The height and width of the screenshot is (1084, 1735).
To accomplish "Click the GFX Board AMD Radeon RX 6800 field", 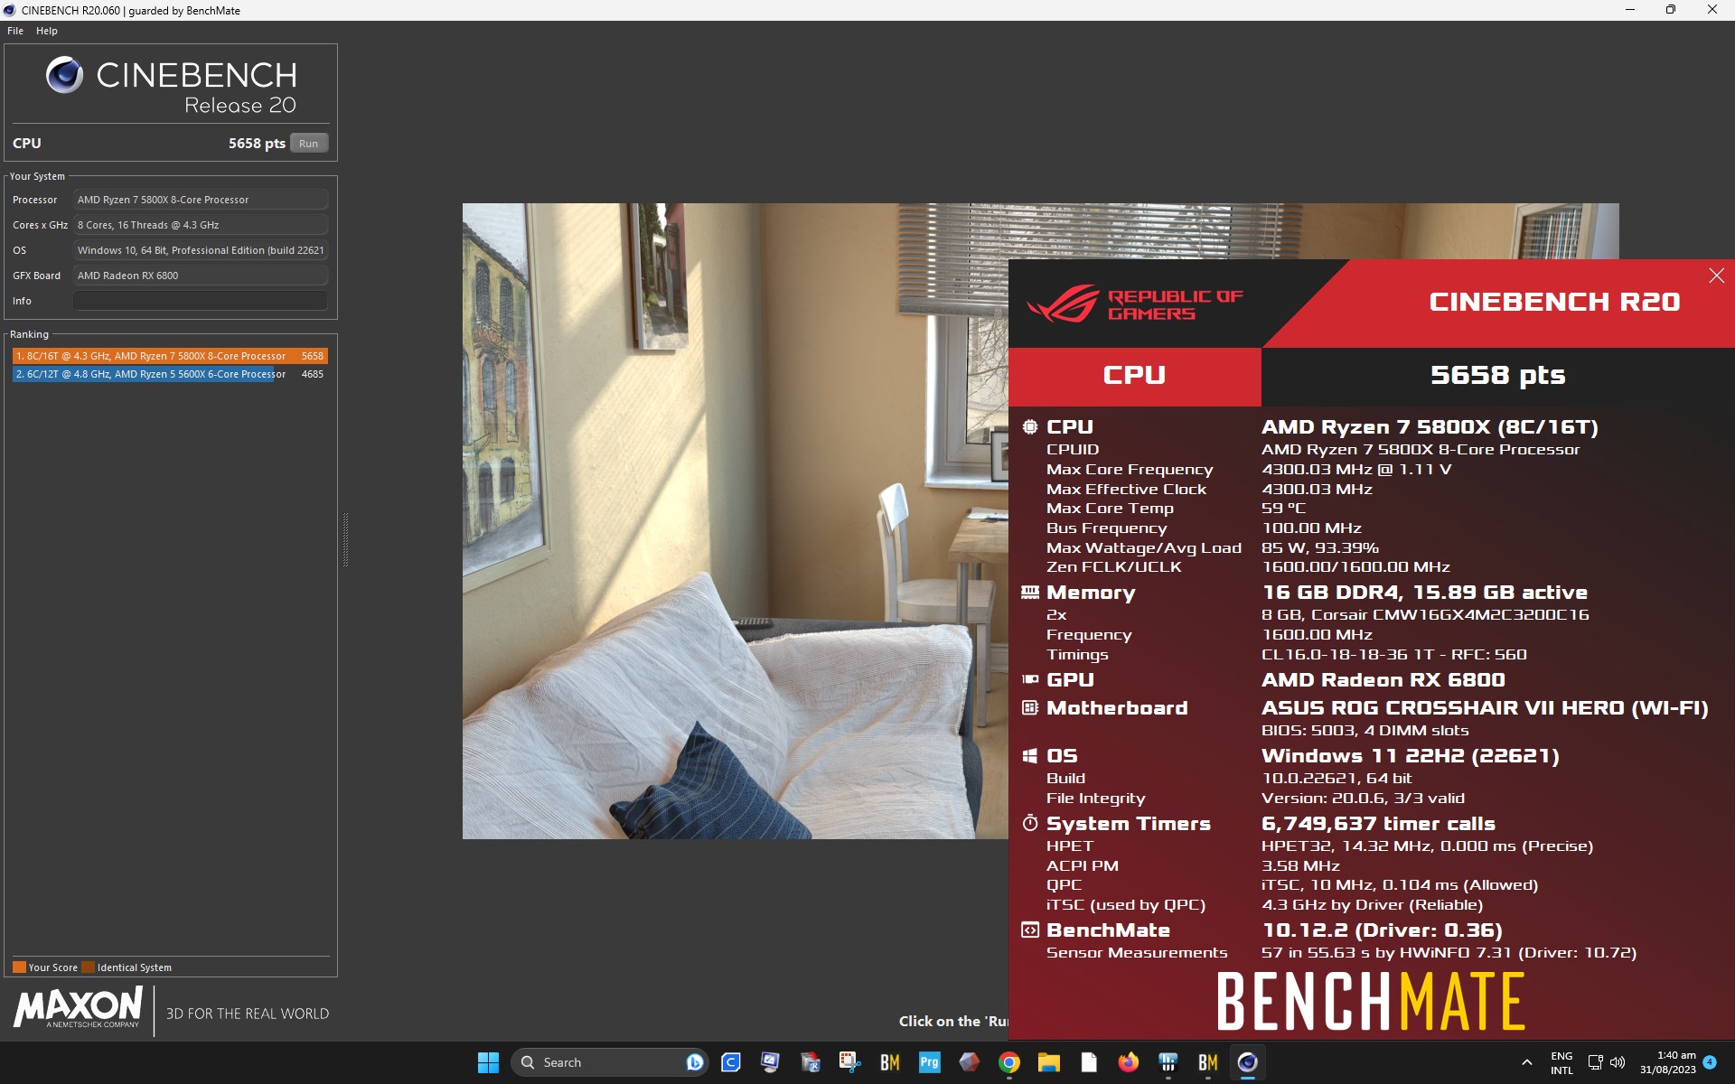I will click(x=200, y=276).
